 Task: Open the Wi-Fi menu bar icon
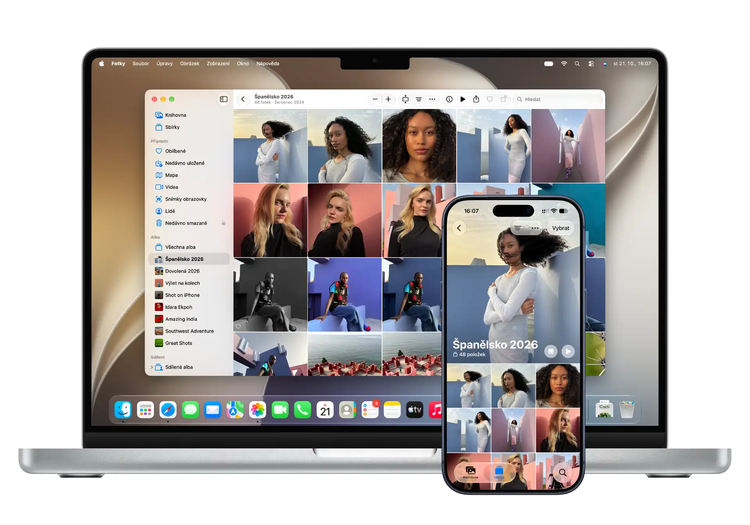coord(564,64)
